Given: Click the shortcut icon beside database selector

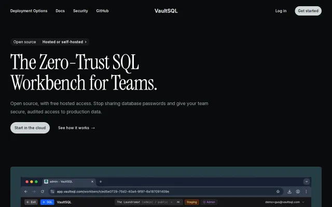Looking at the screenshot, I should pyautogui.click(x=178, y=202).
